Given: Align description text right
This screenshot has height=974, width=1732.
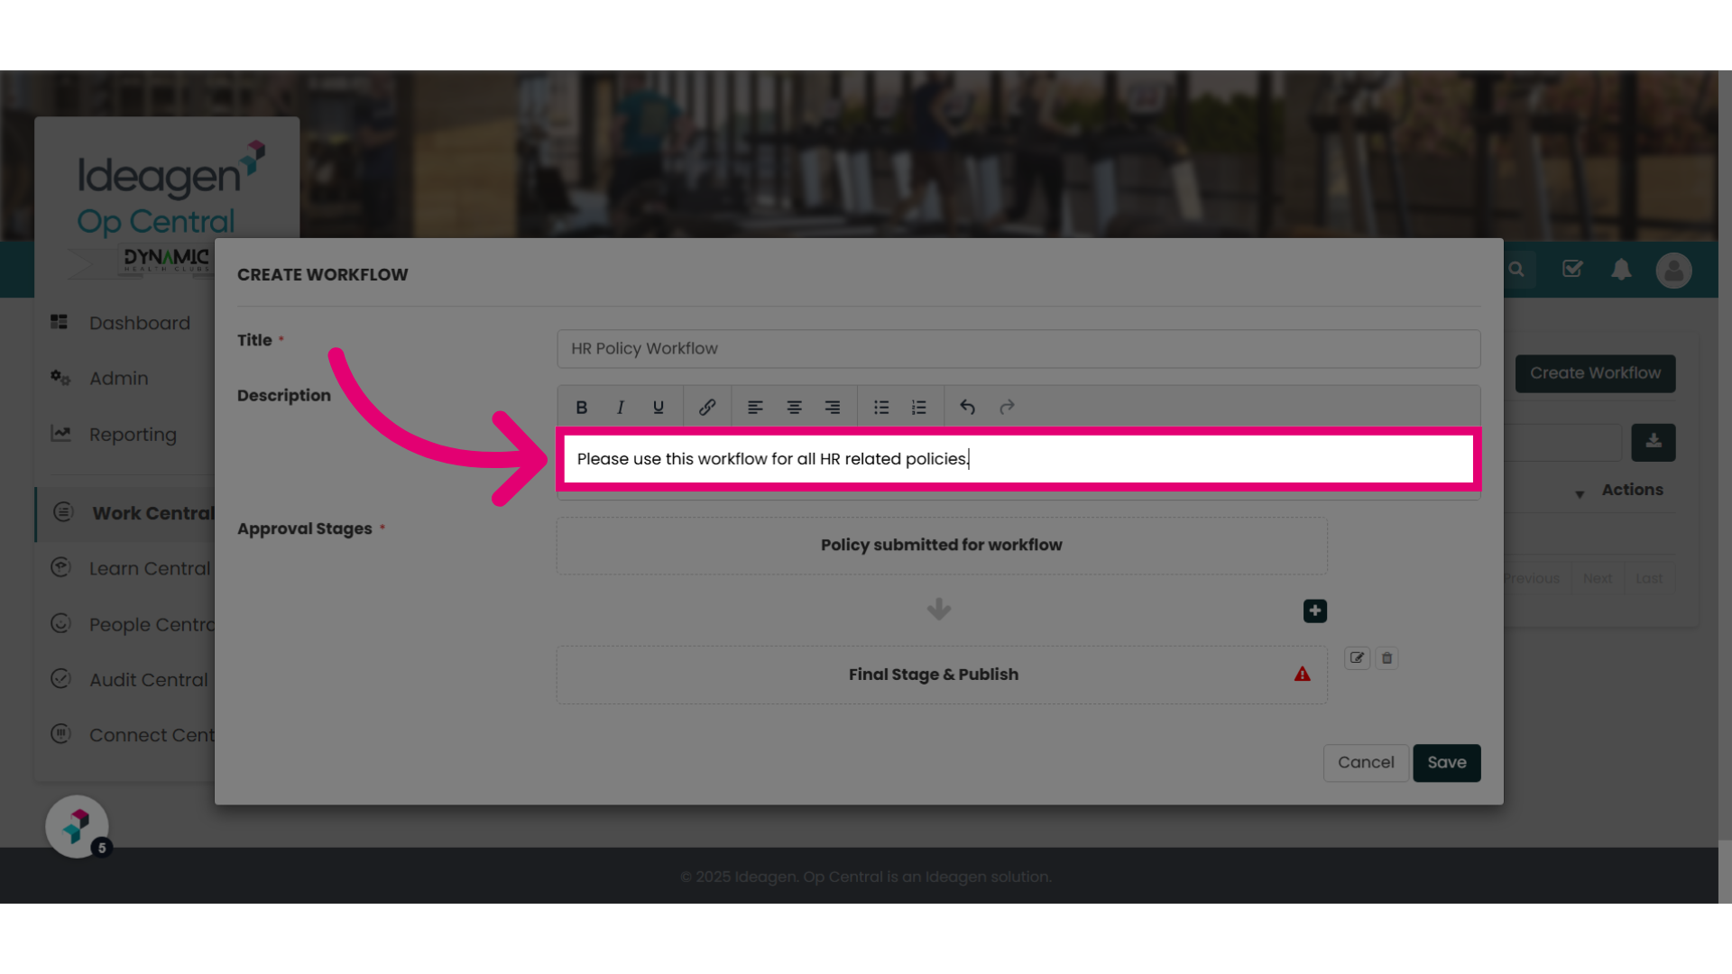Looking at the screenshot, I should 833,408.
